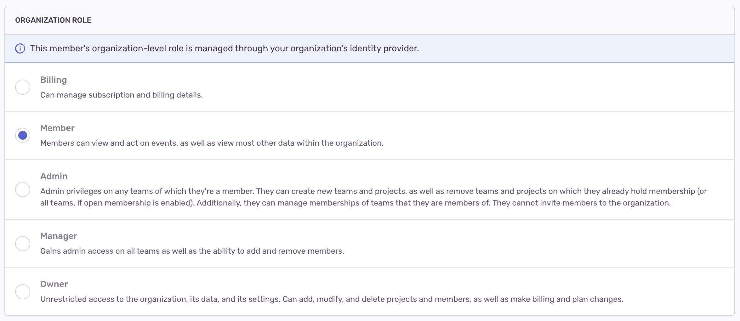740x321 pixels.
Task: Click the Manager role title label
Action: pyautogui.click(x=59, y=236)
